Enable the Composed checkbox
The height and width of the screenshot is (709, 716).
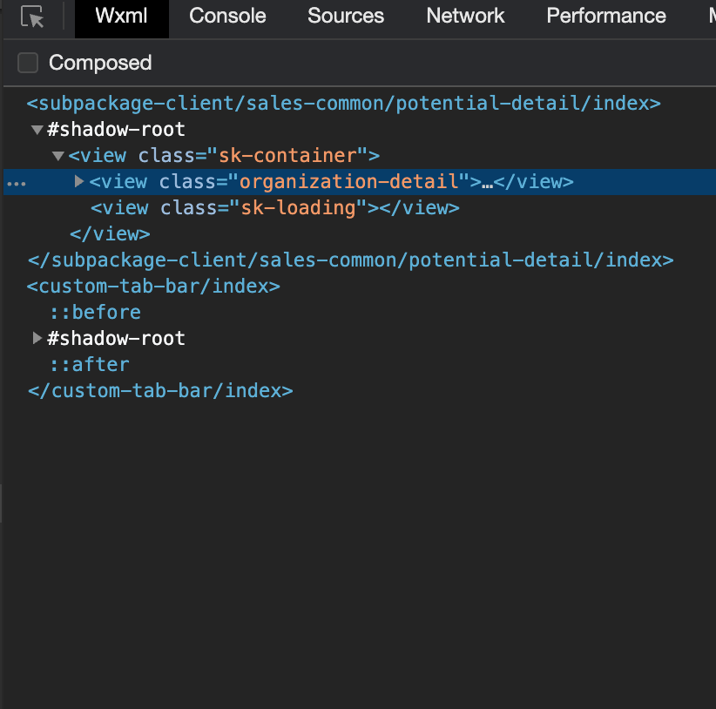point(28,63)
